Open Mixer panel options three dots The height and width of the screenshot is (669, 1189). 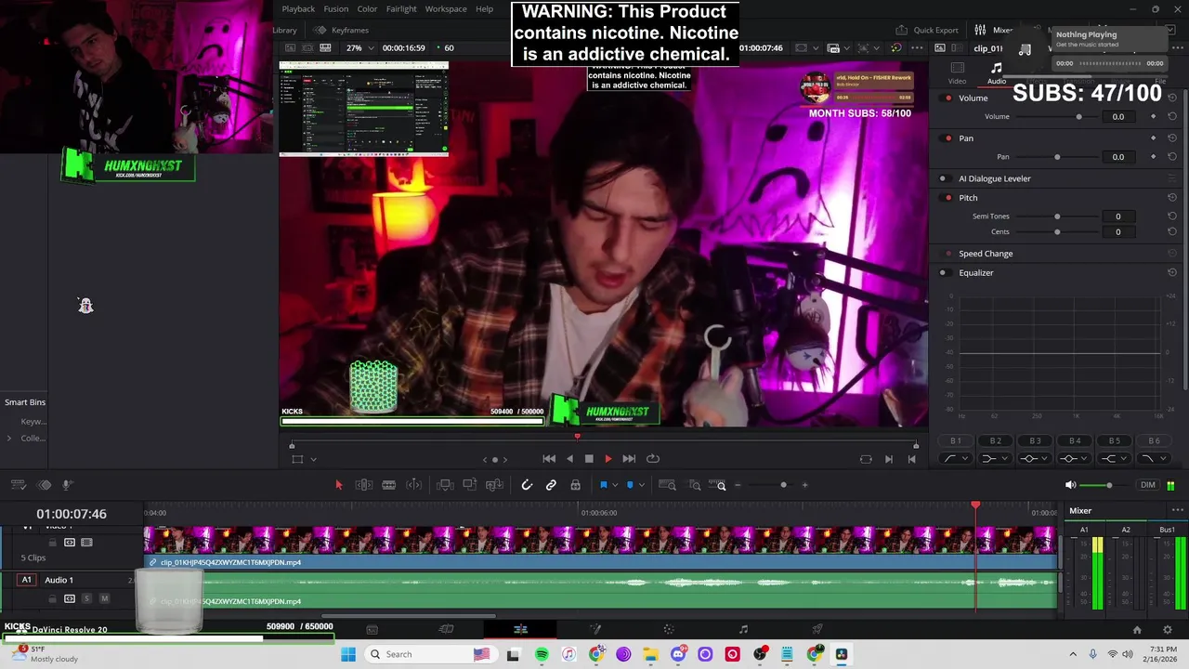[1177, 510]
